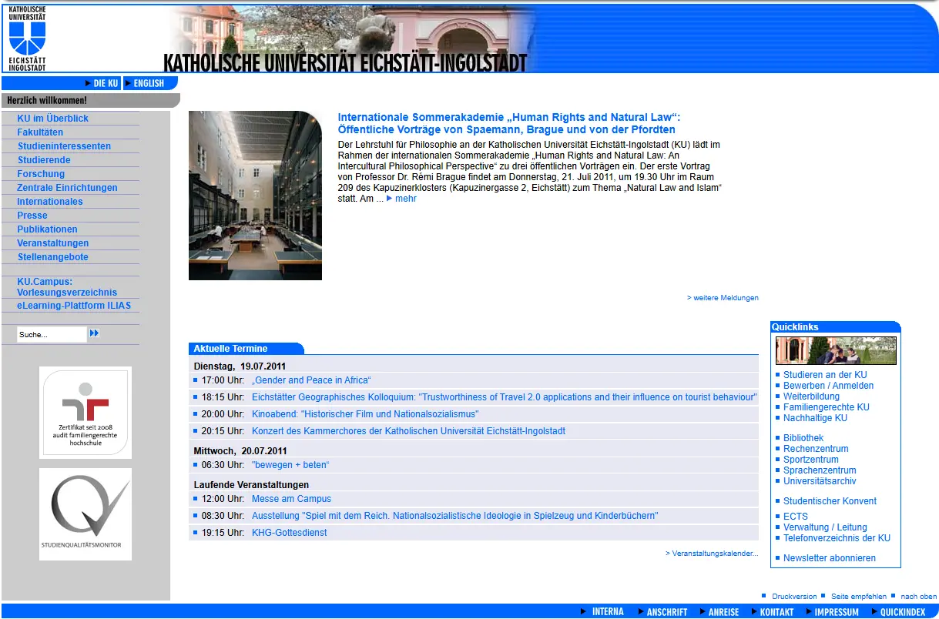Show more news via weitere Meldungen

pos(724,298)
